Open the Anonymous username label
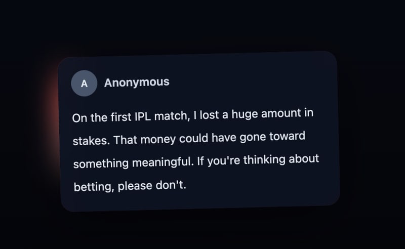This screenshot has height=249, width=405. tap(137, 82)
